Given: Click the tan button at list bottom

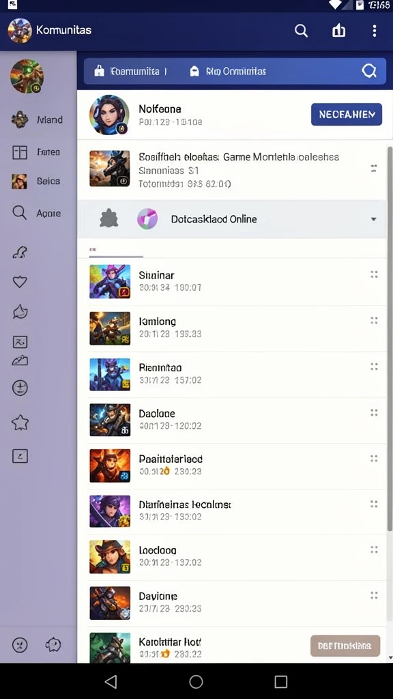Looking at the screenshot, I should (345, 646).
